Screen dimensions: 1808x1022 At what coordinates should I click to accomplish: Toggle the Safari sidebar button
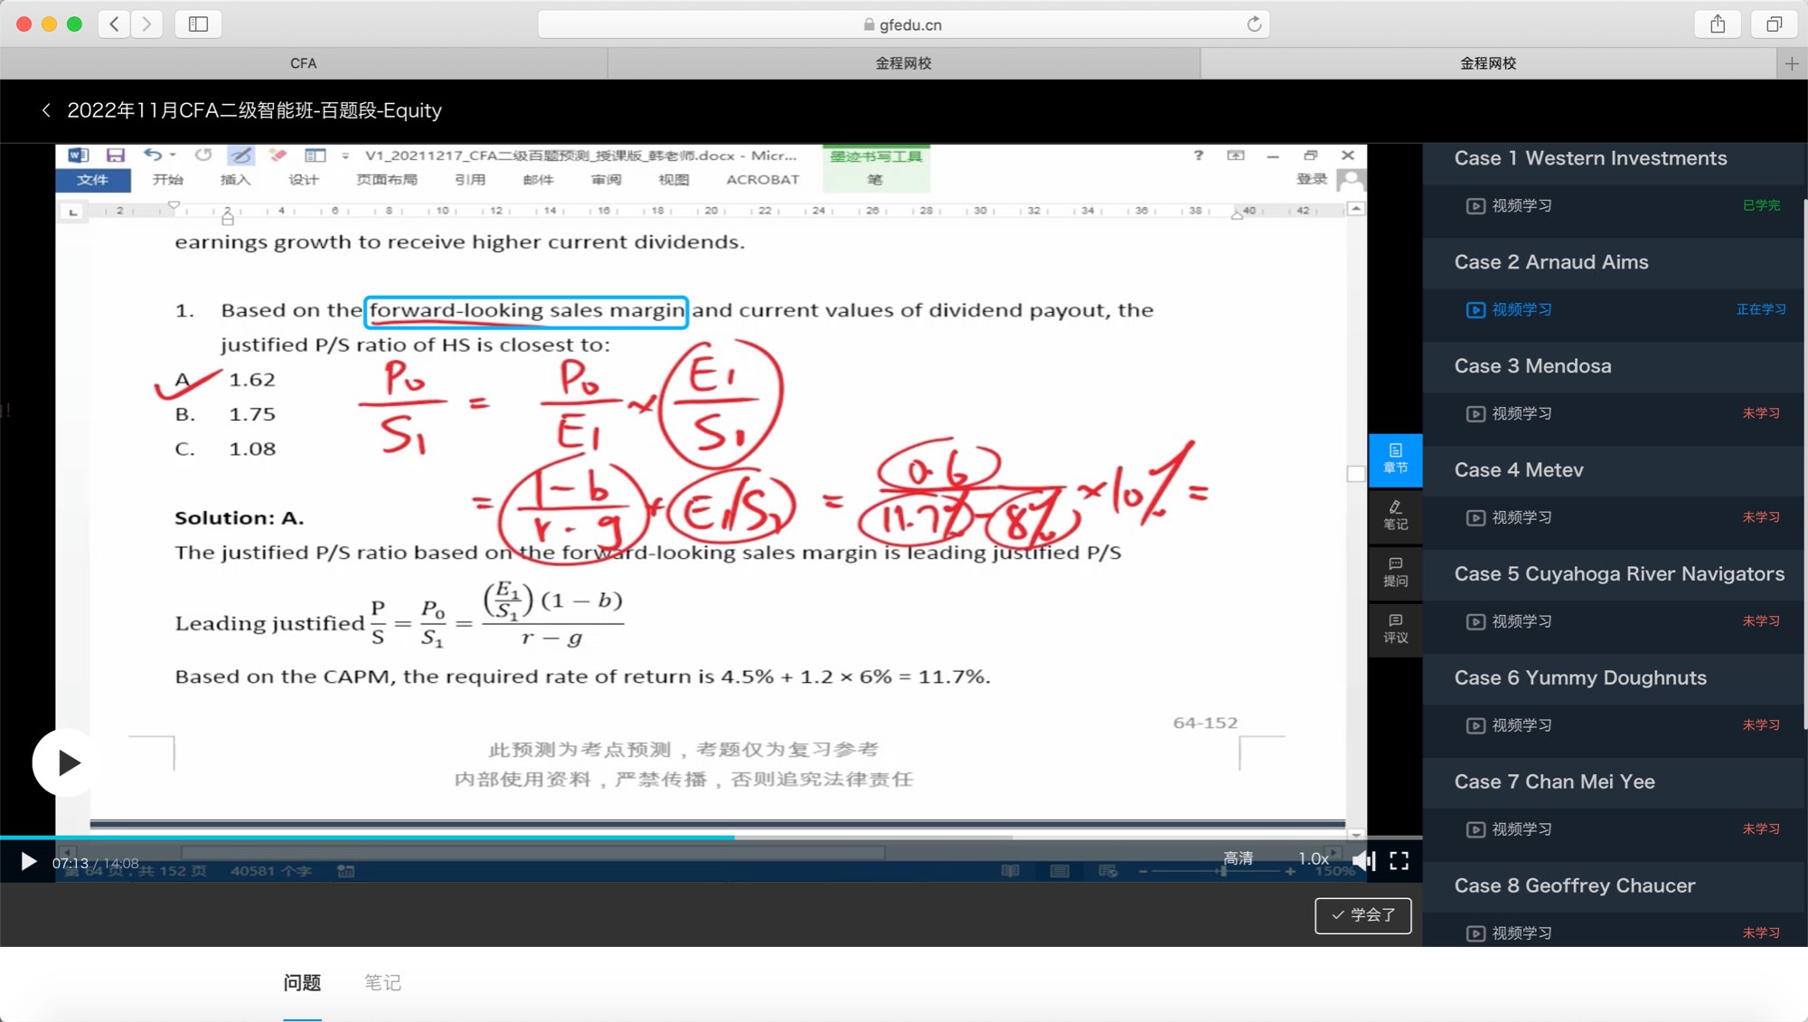tap(198, 24)
